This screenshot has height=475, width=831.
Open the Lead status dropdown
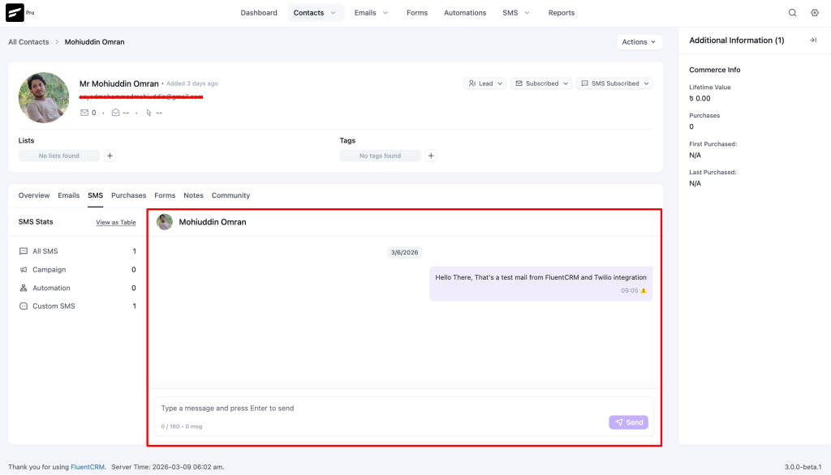pos(484,83)
